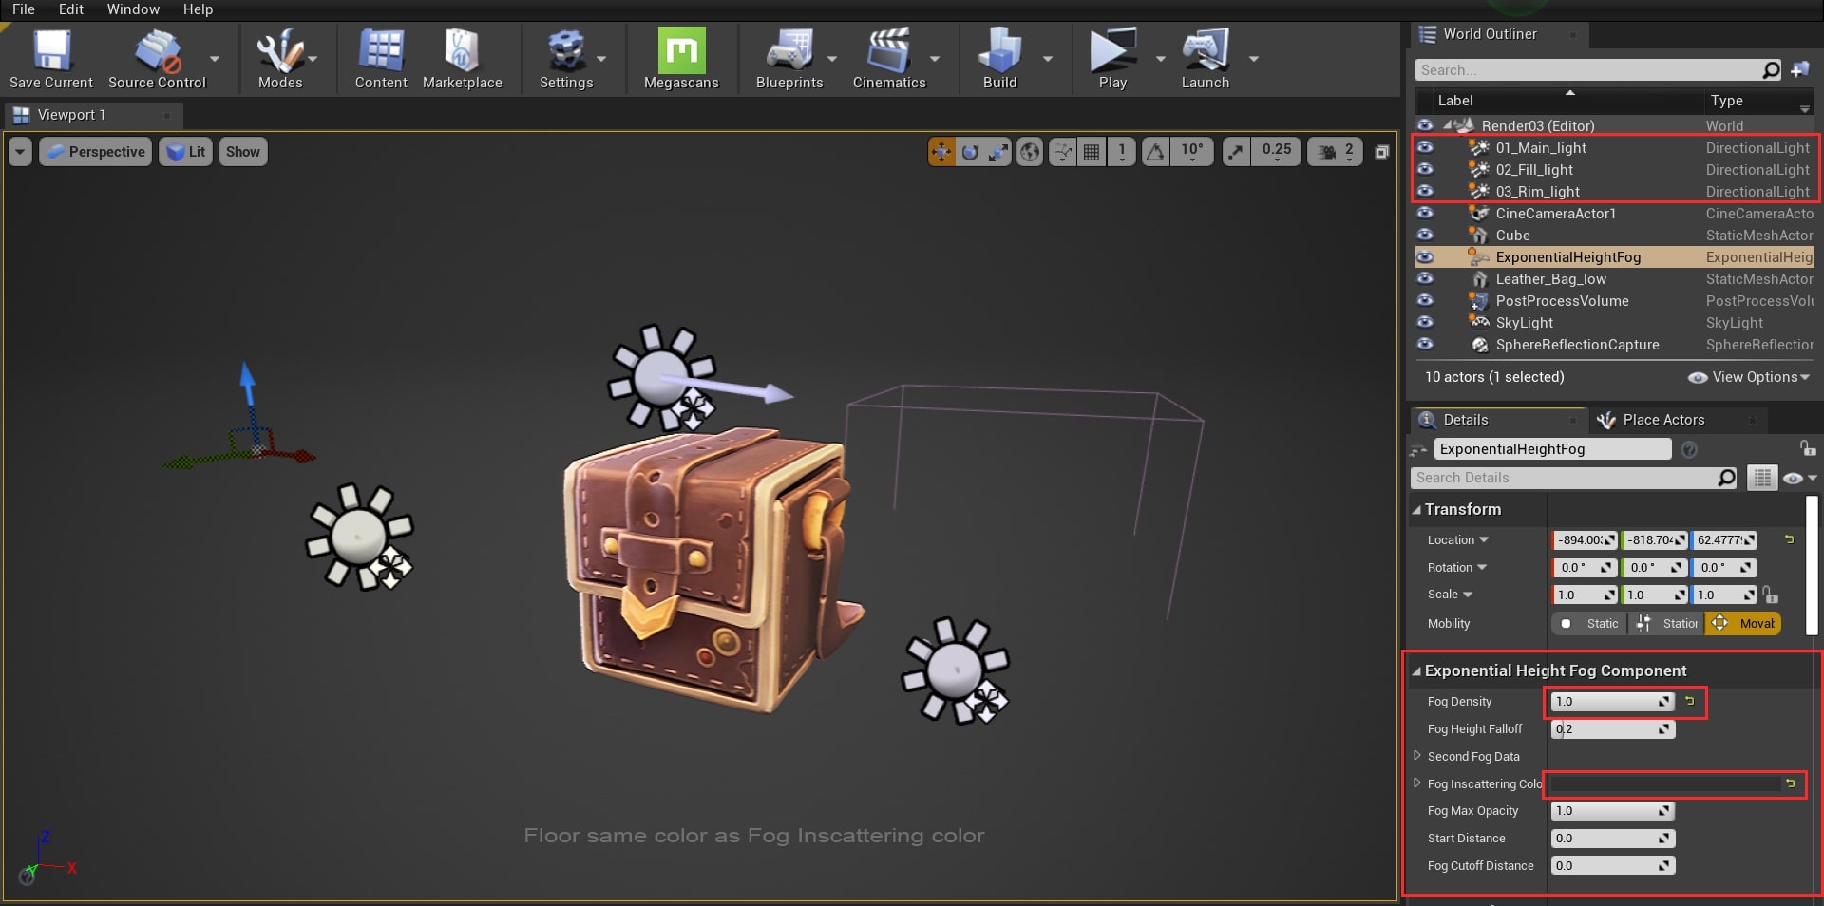Hide the 01_Main_light actor with its eye icon
The image size is (1824, 906).
(x=1425, y=148)
